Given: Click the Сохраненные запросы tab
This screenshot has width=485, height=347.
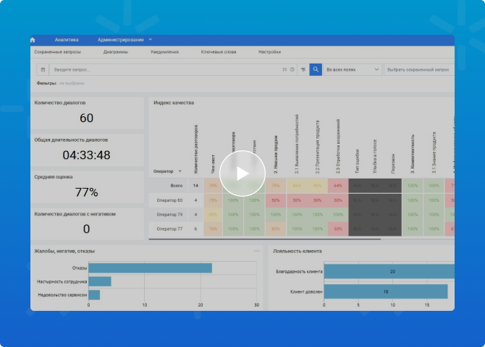Looking at the screenshot, I should pos(57,52).
